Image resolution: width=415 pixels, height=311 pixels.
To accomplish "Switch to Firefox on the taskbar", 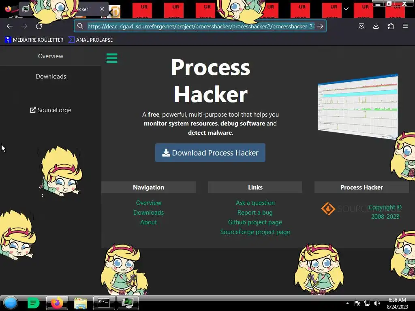I will (x=57, y=303).
